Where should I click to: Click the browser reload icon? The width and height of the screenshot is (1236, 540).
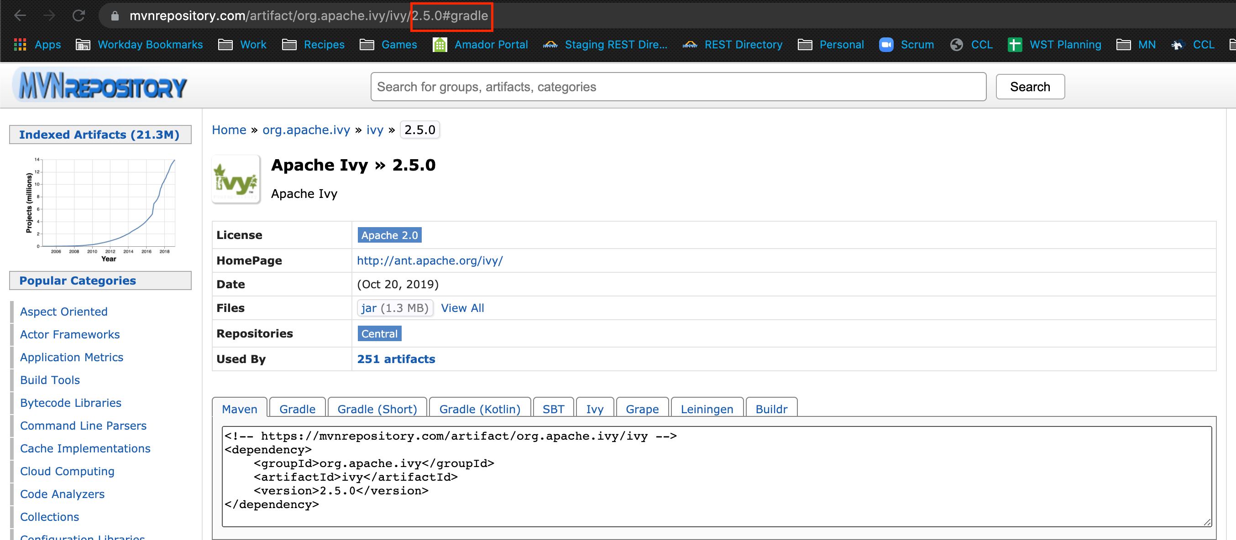79,16
